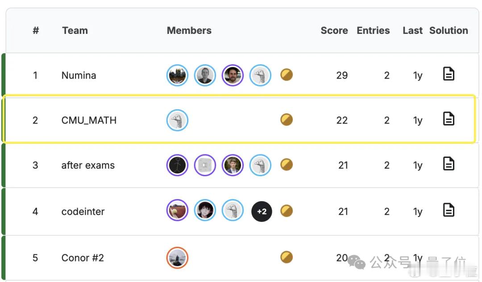
Task: Open the Numina team link
Action: (79, 75)
